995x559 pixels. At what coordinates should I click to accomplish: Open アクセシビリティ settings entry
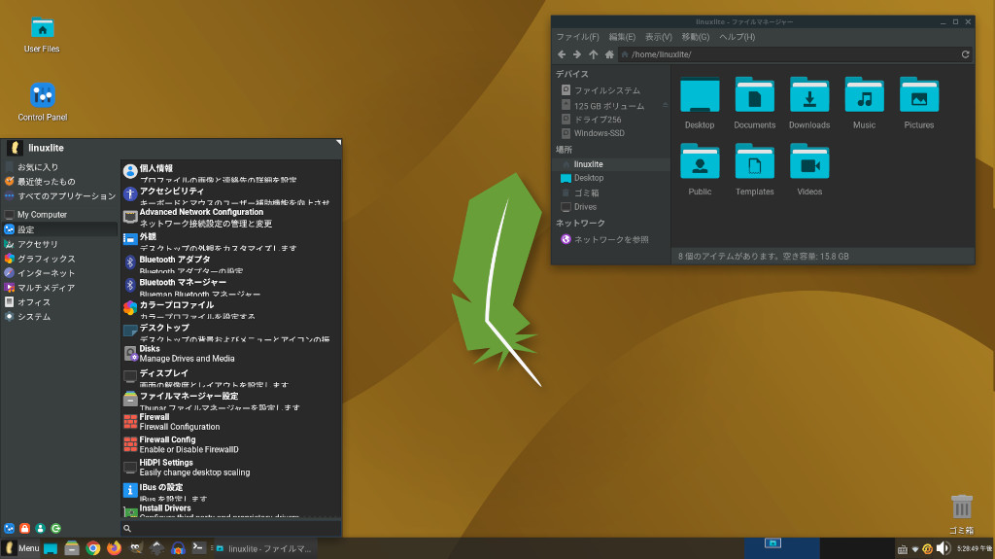click(x=231, y=195)
